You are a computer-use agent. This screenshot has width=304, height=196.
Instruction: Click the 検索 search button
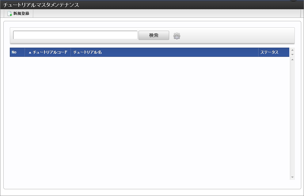tap(154, 35)
